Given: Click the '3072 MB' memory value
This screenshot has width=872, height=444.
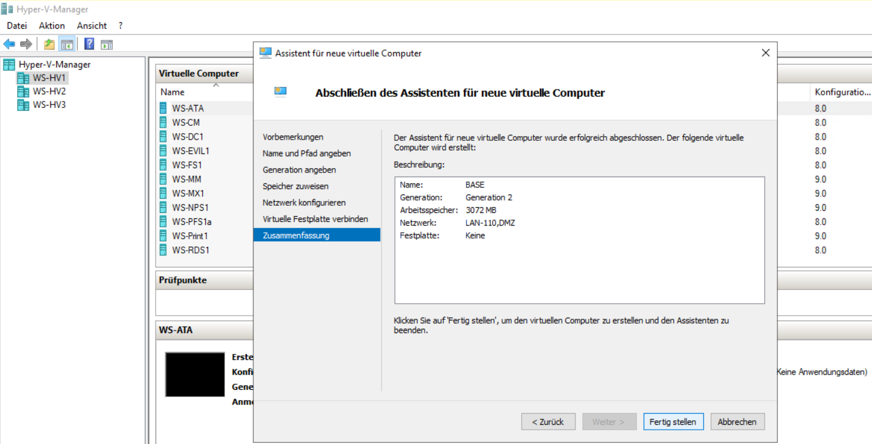Looking at the screenshot, I should [481, 210].
